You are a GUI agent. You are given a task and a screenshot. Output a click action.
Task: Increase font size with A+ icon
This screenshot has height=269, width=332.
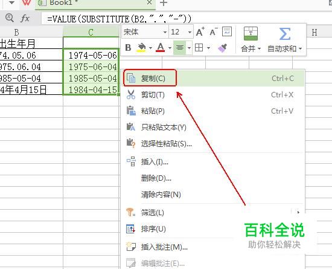click(x=200, y=32)
